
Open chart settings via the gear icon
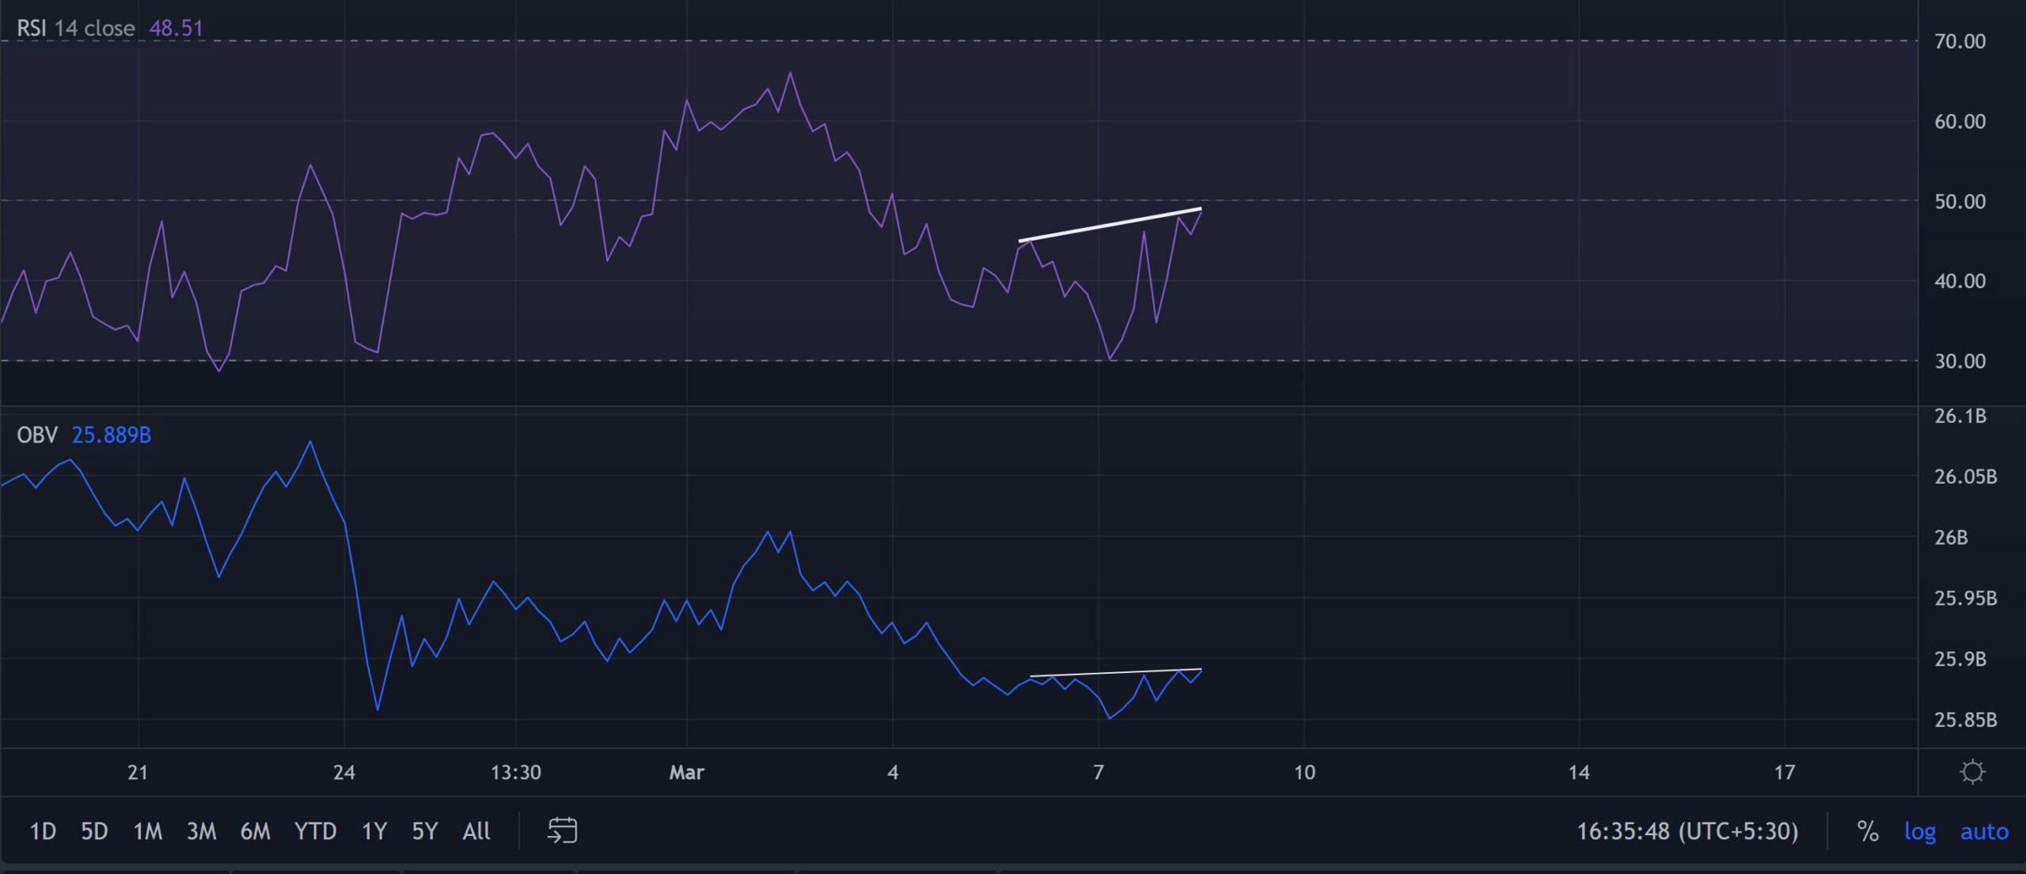click(1972, 769)
